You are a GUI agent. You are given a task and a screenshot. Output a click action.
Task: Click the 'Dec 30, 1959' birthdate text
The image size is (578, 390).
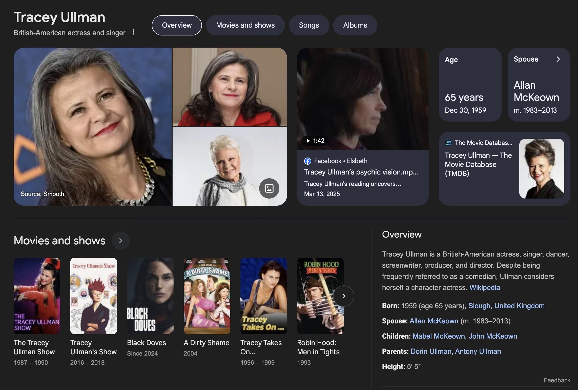point(465,110)
